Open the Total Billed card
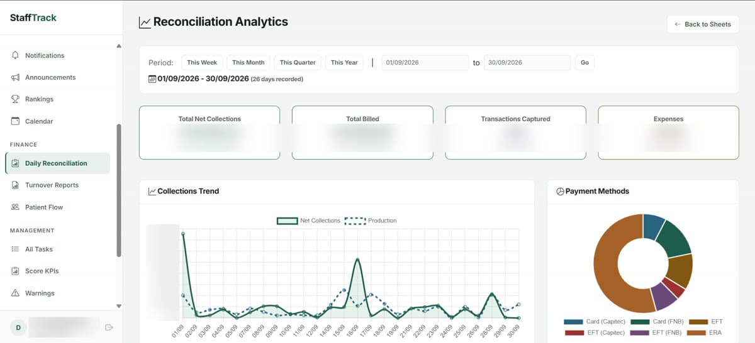The width and height of the screenshot is (755, 343). pyautogui.click(x=362, y=133)
